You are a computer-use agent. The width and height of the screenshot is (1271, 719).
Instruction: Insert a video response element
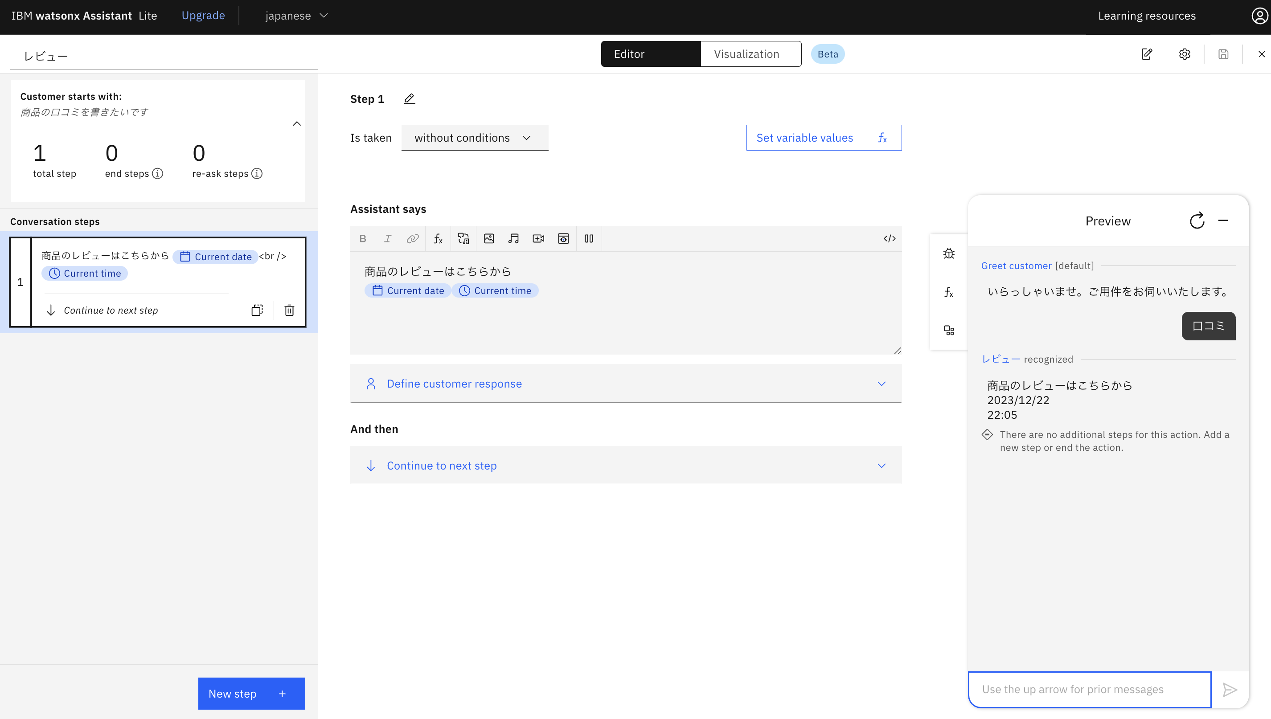point(538,238)
